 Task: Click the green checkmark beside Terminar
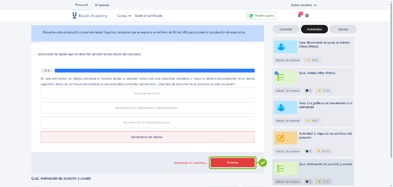(x=263, y=163)
